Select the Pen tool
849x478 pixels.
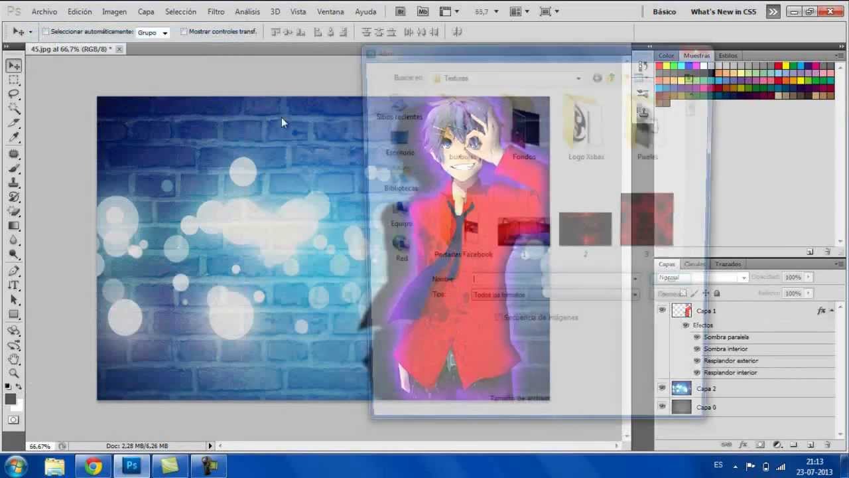(14, 272)
